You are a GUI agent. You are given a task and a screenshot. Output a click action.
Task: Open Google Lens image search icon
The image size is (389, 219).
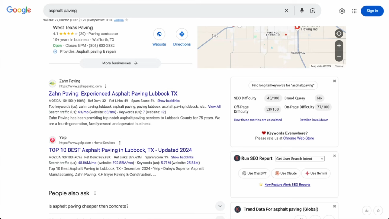313,11
